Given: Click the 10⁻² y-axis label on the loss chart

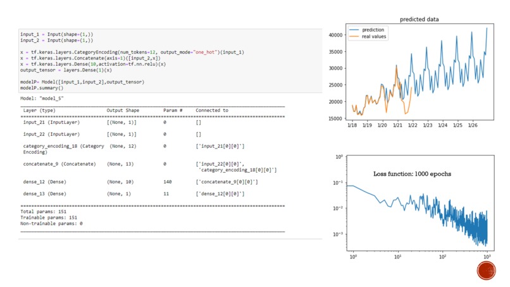Looking at the screenshot, I should click(x=338, y=208).
